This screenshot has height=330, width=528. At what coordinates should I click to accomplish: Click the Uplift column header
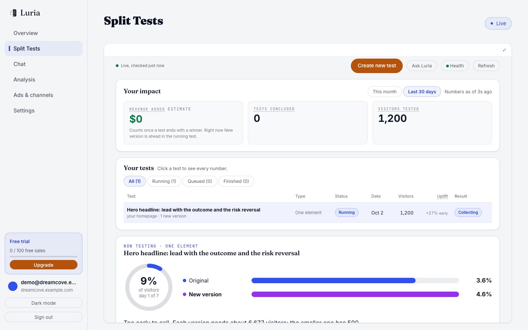(x=442, y=196)
